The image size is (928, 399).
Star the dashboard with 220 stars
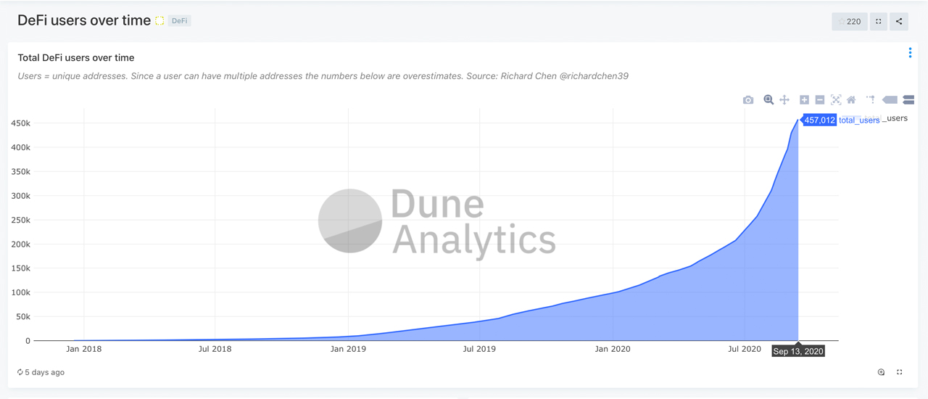pos(850,22)
